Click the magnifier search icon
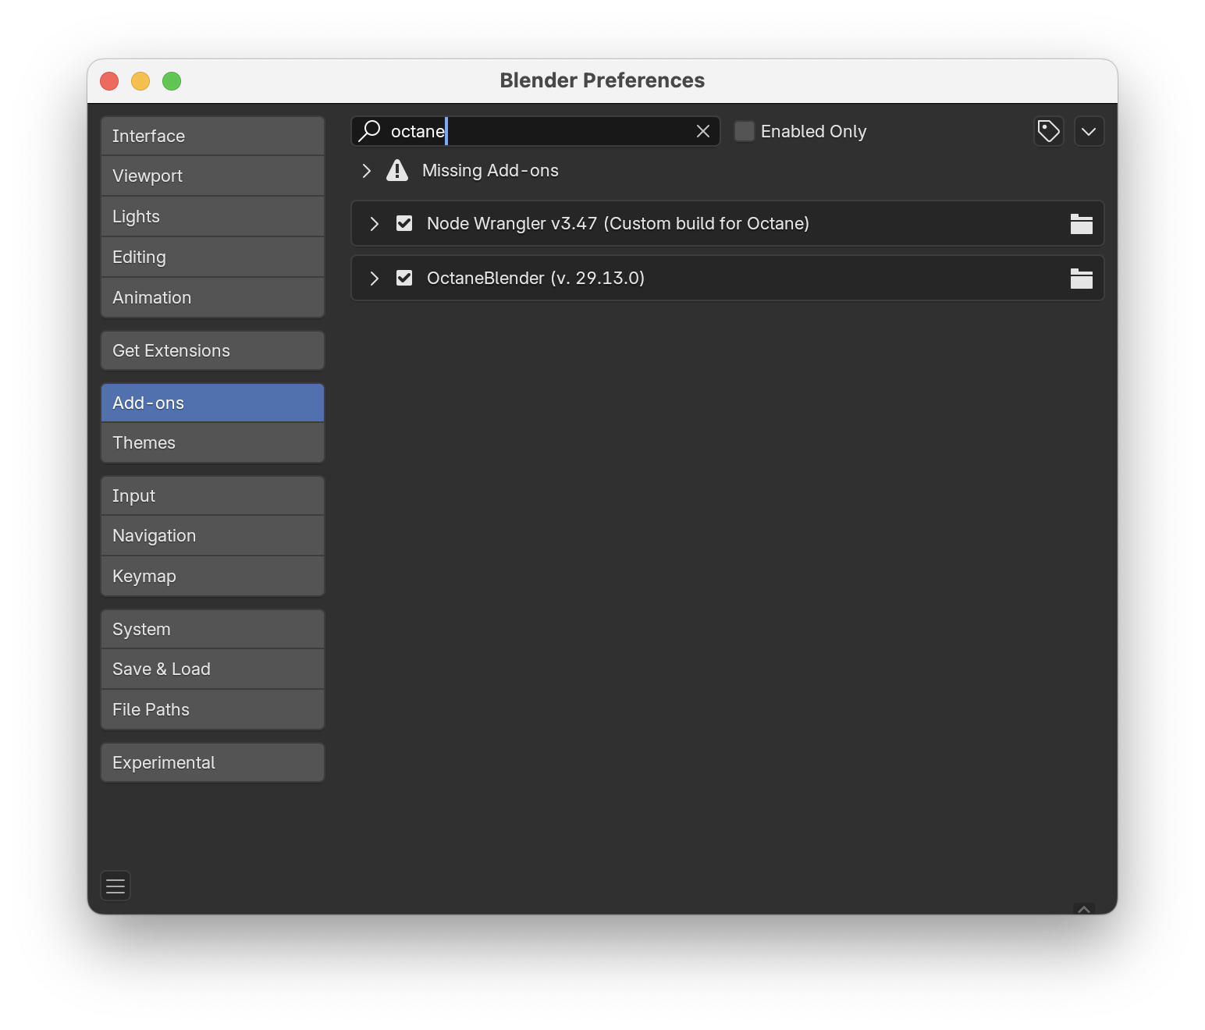This screenshot has height=1030, width=1205. 369,131
